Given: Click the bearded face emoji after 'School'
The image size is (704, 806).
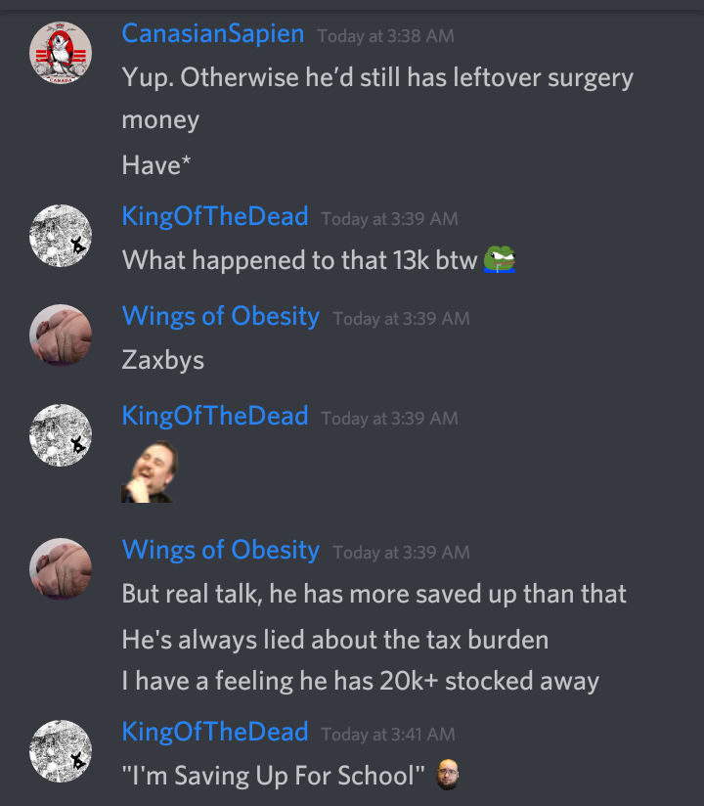Looking at the screenshot, I should [447, 774].
